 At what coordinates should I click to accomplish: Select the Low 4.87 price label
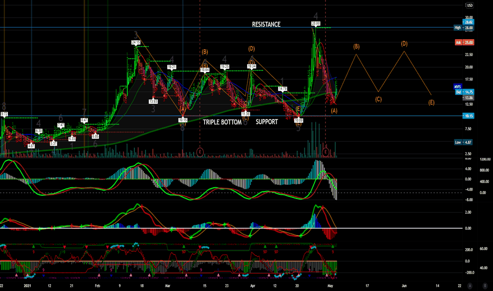click(463, 142)
